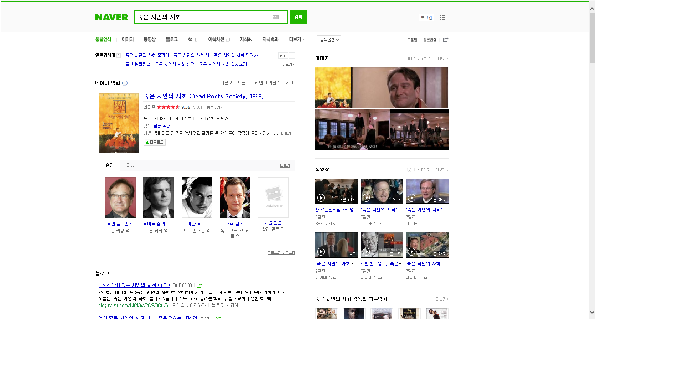Image resolution: width=684 pixels, height=385 pixels.
Task: Switch to the 리뷰 tab
Action: 130,165
